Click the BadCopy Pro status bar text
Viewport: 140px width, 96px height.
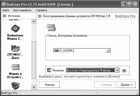(9, 93)
